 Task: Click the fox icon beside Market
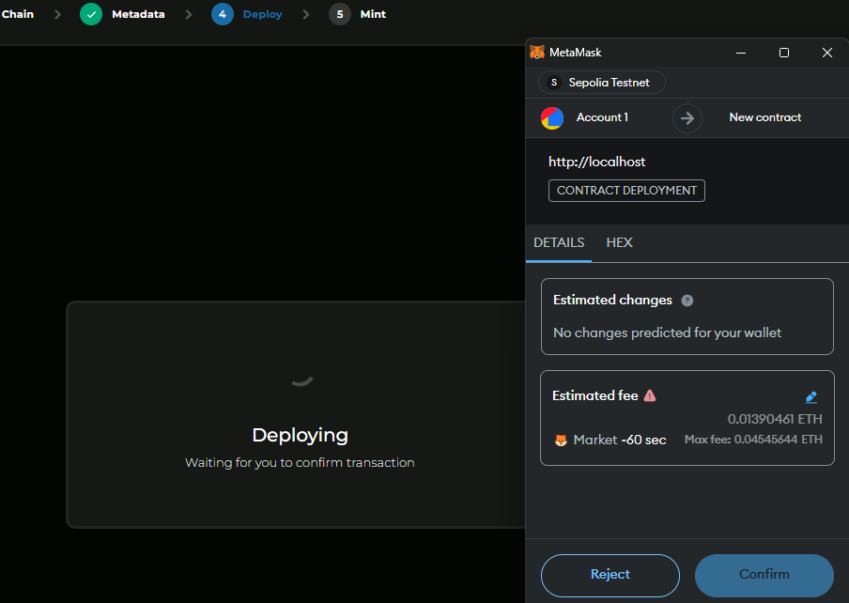(561, 440)
